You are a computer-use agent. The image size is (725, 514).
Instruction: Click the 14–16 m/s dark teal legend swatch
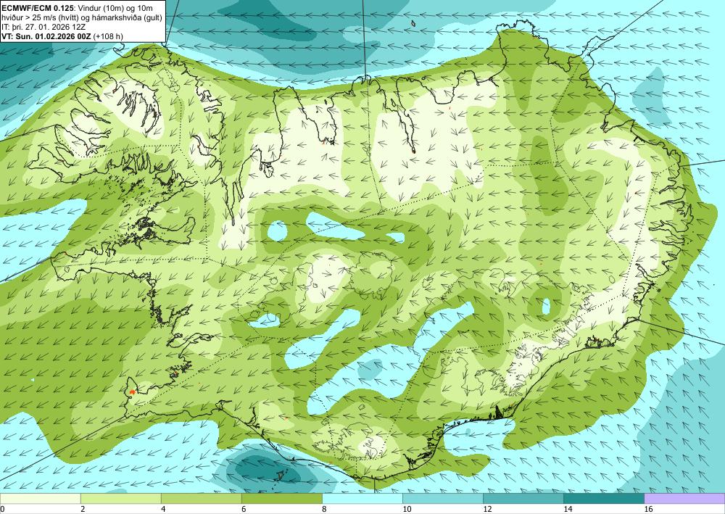pos(604,499)
